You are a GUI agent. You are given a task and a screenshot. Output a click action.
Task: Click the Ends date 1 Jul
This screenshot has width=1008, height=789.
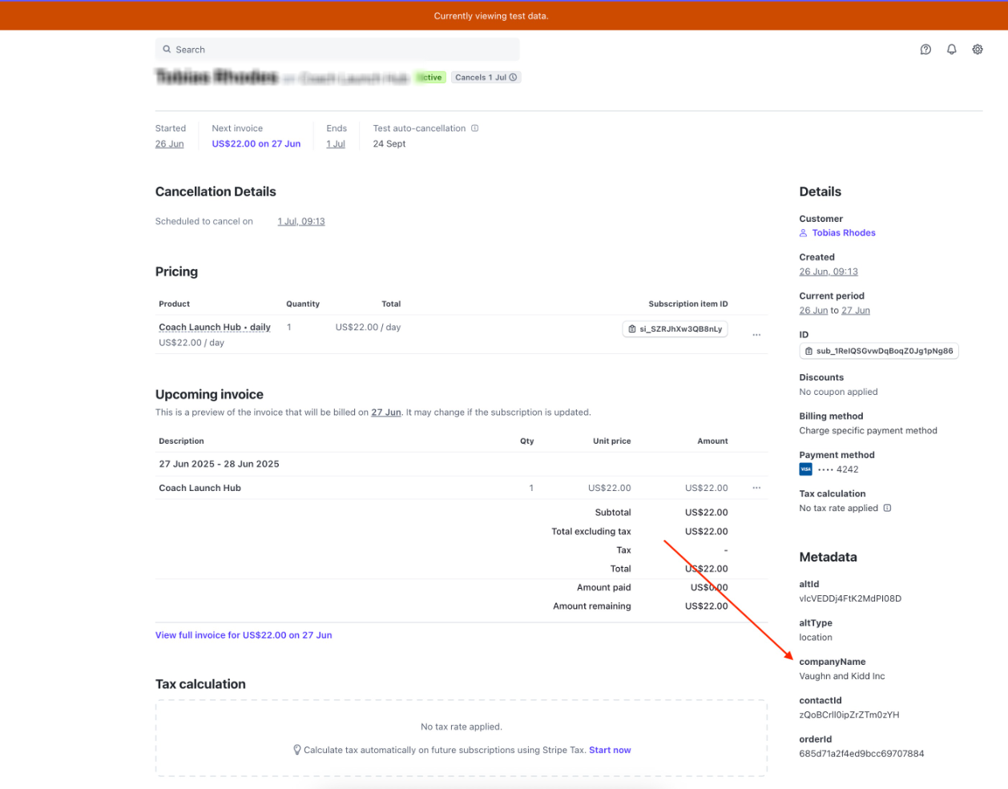[x=336, y=144]
